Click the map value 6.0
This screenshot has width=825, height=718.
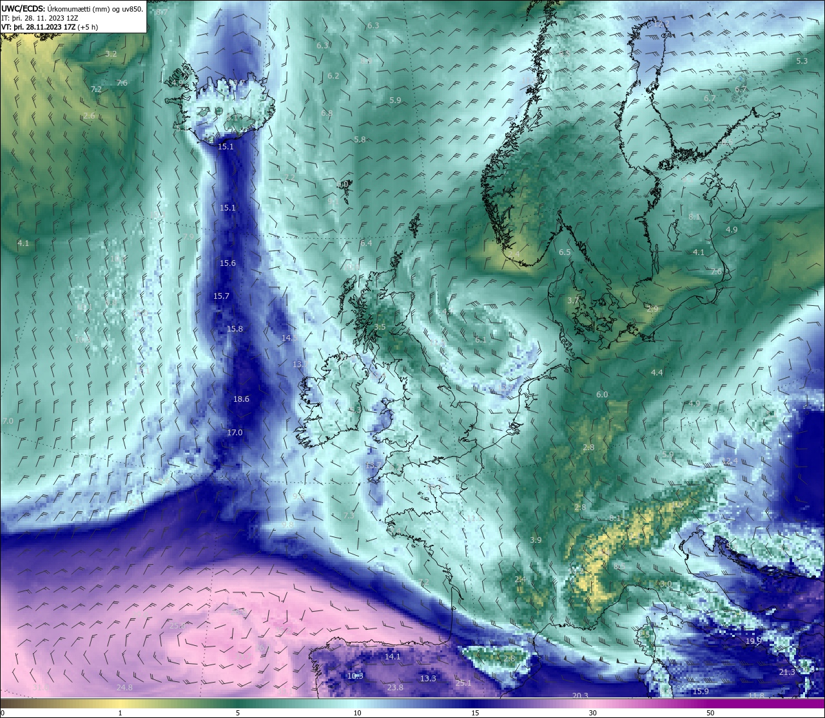(x=602, y=395)
